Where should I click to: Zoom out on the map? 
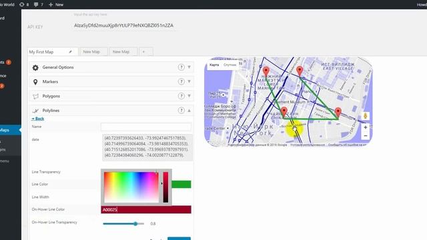point(366,136)
